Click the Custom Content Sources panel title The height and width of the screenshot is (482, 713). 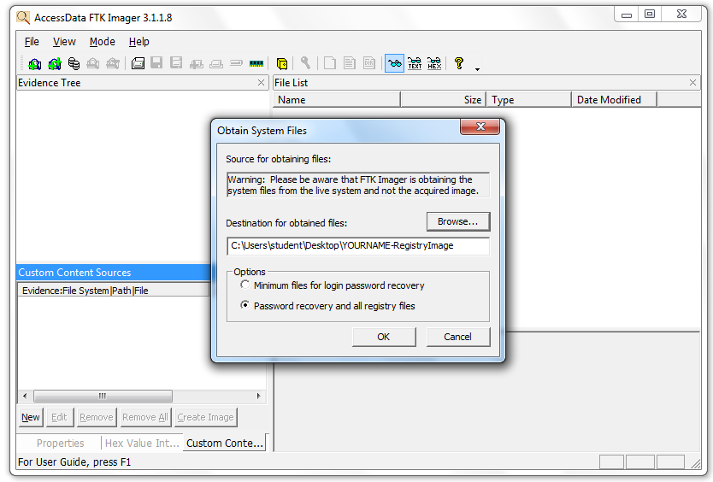click(x=74, y=273)
